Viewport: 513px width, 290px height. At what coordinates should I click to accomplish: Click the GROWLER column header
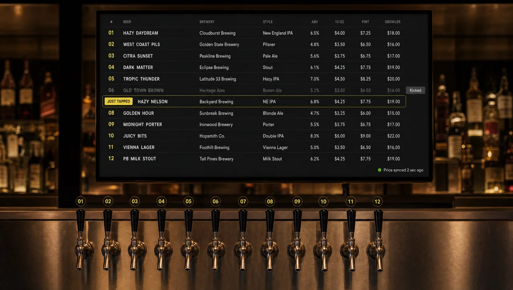(393, 22)
